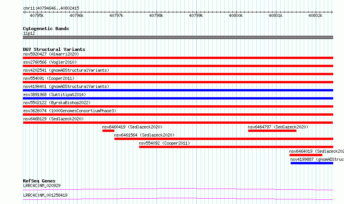The height and width of the screenshot is (204, 344).
Task: Click the 40795k ruler tick
Action: tap(37, 15)
